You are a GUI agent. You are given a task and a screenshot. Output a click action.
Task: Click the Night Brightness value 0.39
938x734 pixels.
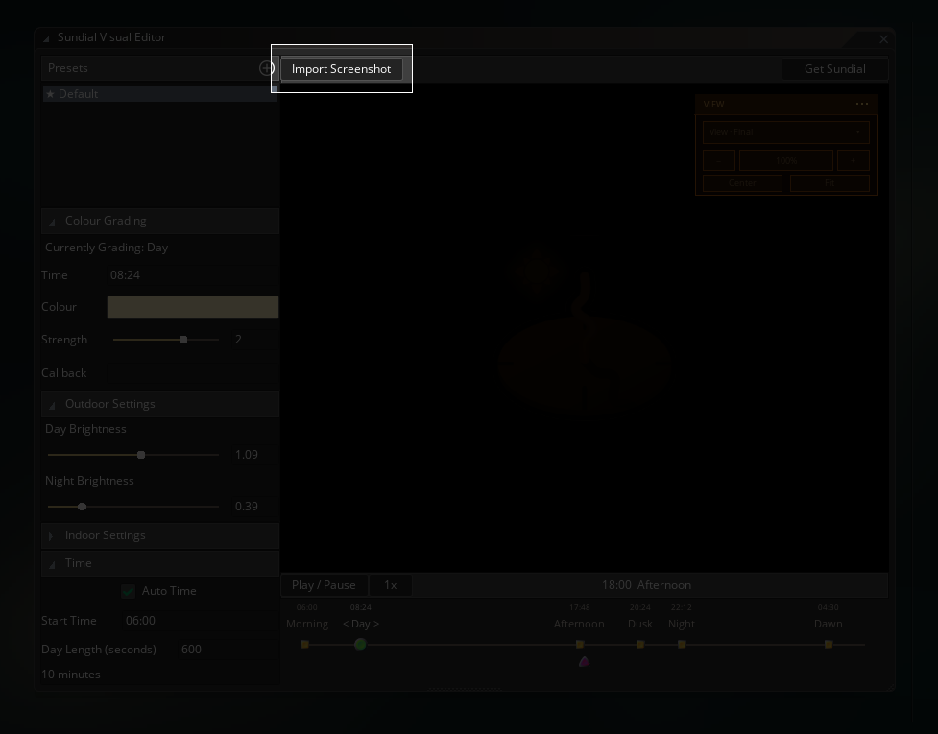253,507
